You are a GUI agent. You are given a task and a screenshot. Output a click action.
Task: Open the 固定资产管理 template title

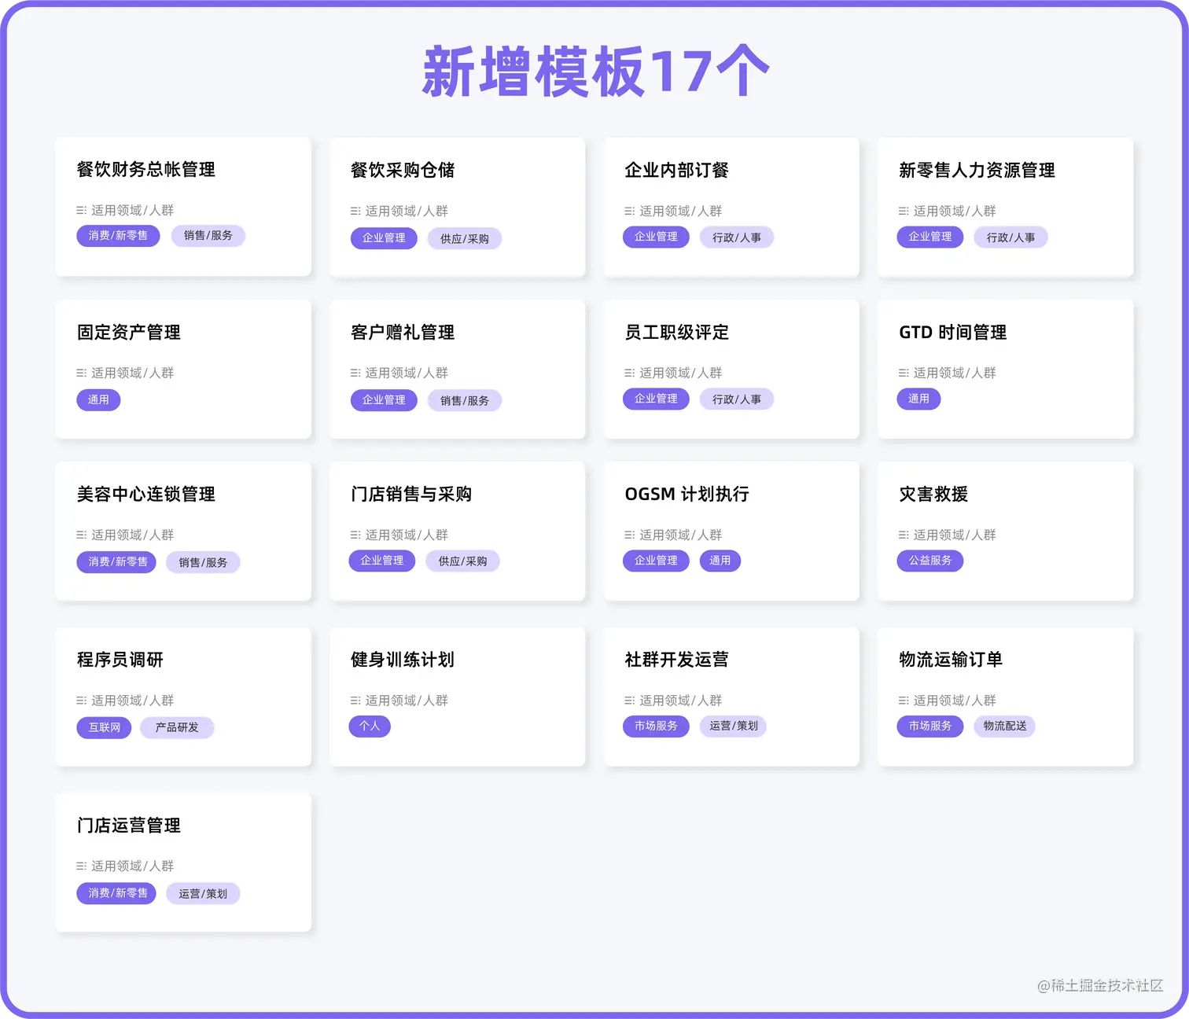click(x=129, y=333)
